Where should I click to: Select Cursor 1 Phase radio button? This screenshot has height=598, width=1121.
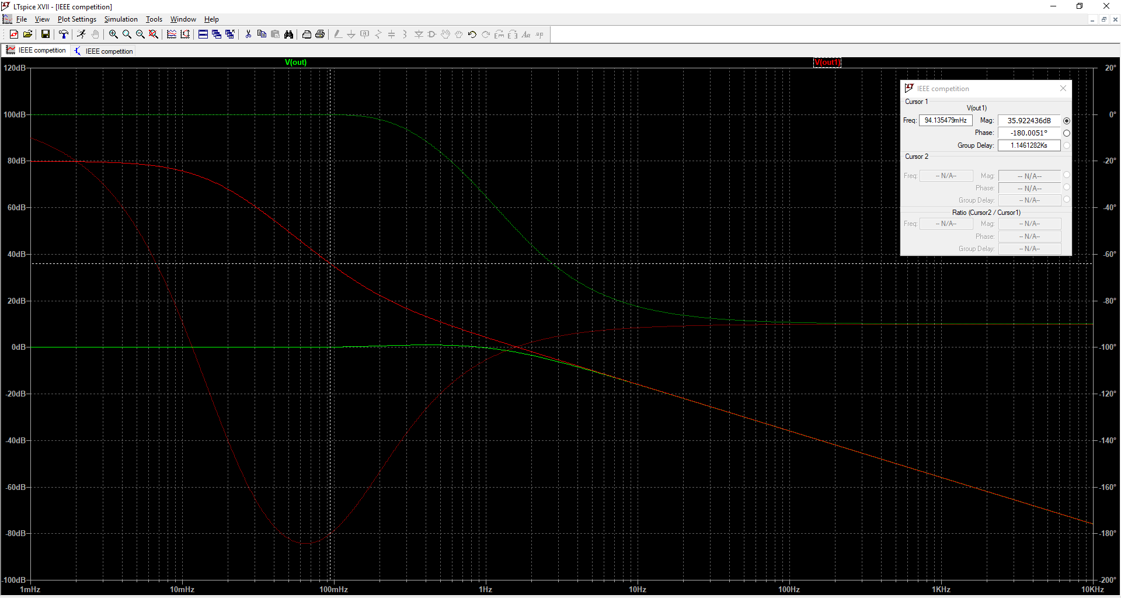(x=1067, y=133)
